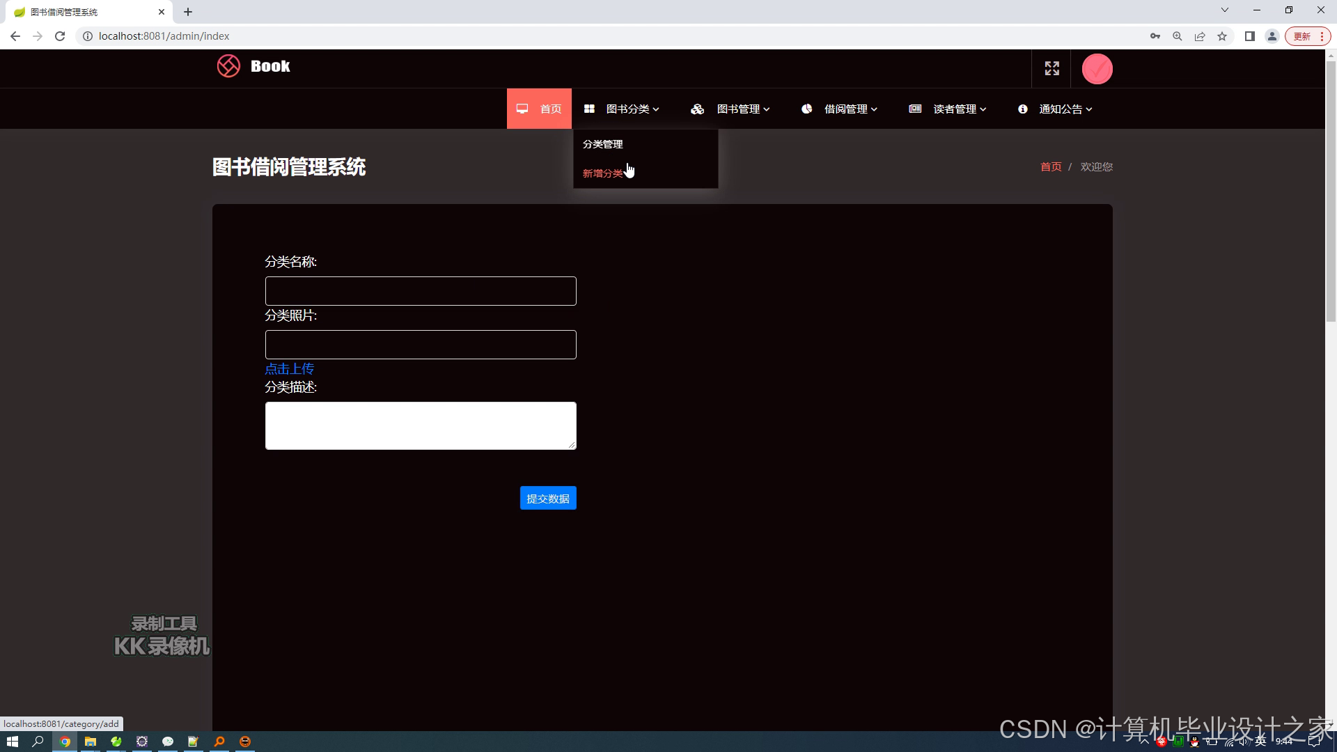Focus the 分类名称 input field
1337x752 pixels.
click(421, 291)
